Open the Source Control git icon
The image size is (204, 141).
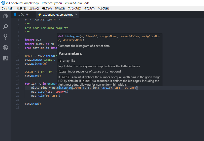tap(5, 37)
